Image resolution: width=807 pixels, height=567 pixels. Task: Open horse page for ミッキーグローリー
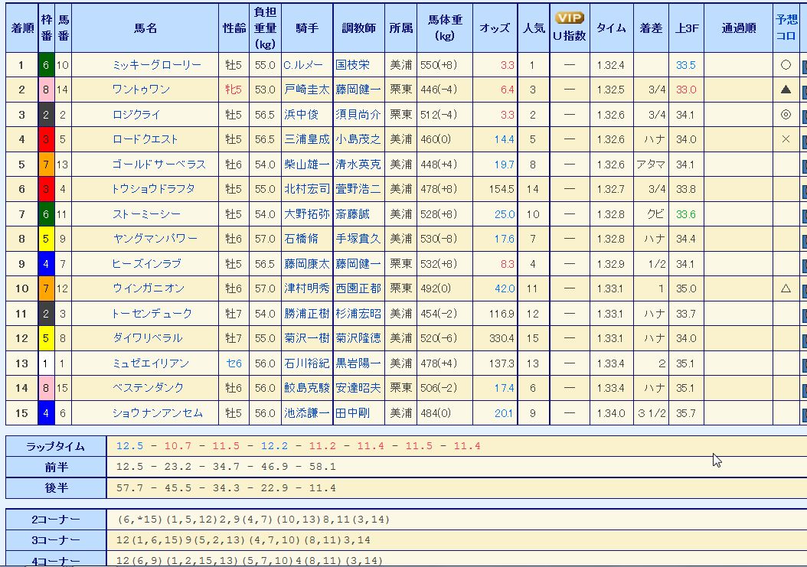pyautogui.click(x=156, y=65)
